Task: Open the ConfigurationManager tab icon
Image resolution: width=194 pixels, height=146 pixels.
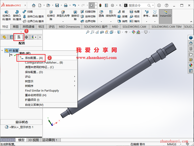Action: 19,37
